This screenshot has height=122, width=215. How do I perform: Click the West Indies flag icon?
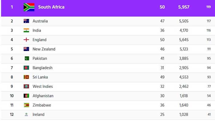(x=26, y=86)
